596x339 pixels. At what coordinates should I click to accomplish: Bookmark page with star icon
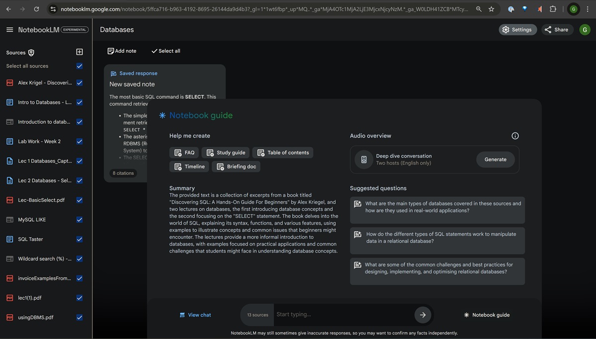[x=491, y=9]
